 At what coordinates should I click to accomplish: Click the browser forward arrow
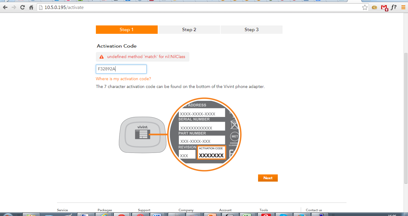click(x=14, y=7)
